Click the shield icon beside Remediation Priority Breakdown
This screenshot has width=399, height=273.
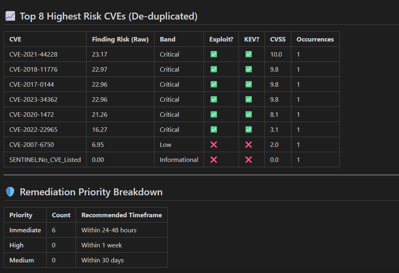point(10,191)
